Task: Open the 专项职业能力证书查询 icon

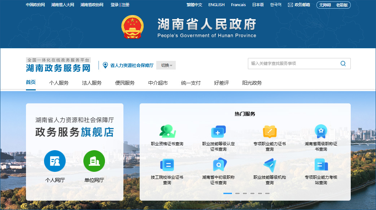Action: click(x=270, y=131)
